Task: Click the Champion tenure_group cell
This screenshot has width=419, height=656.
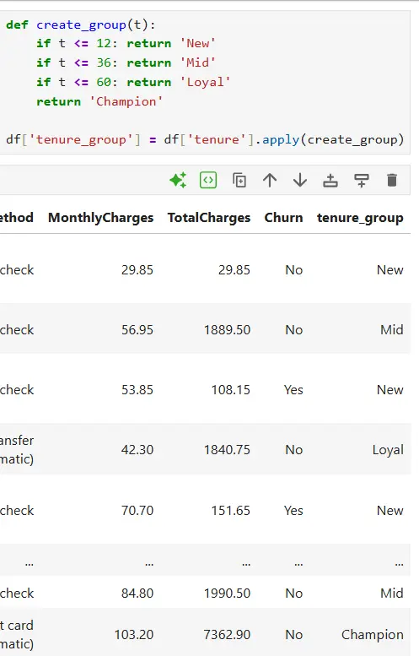Action: pos(373,635)
